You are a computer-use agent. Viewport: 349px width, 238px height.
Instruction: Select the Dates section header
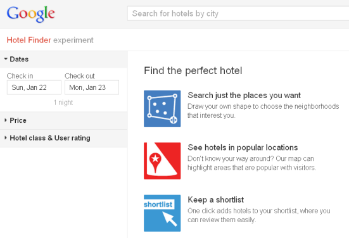point(64,59)
